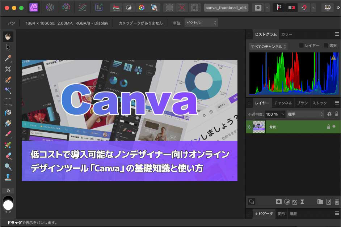This screenshot has width=341, height=227.
Task: Select the Crop tool
Action: (8, 69)
